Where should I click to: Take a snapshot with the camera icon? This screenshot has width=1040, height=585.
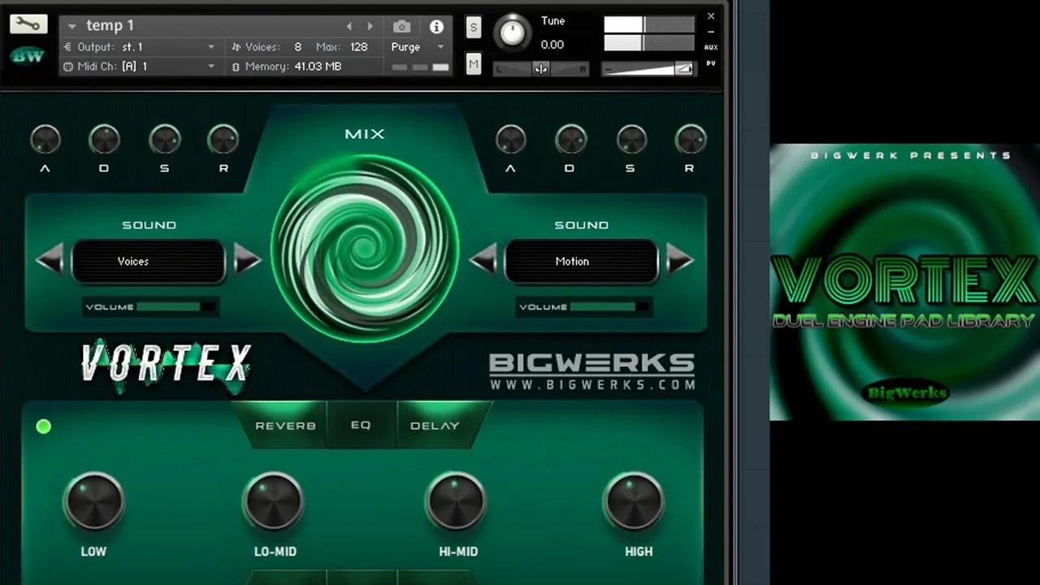401,27
